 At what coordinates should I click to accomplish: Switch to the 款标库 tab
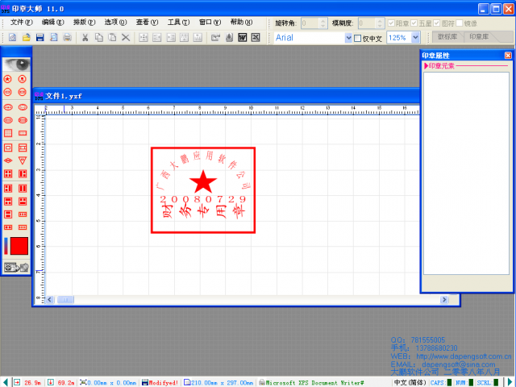tap(449, 37)
